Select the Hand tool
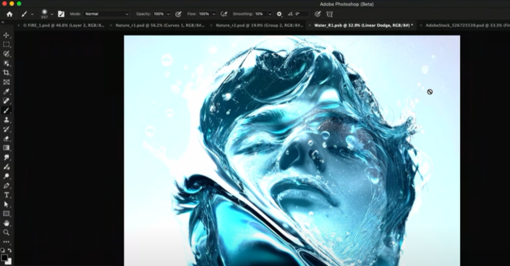This screenshot has width=510, height=266. coord(6,223)
